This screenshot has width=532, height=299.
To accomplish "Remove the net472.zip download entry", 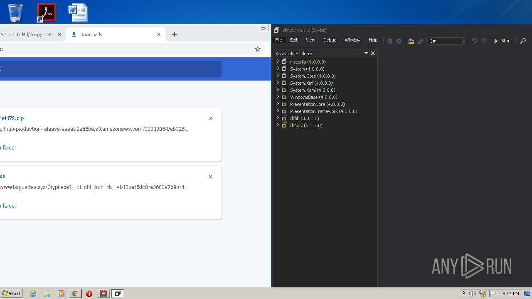I will coord(211,118).
